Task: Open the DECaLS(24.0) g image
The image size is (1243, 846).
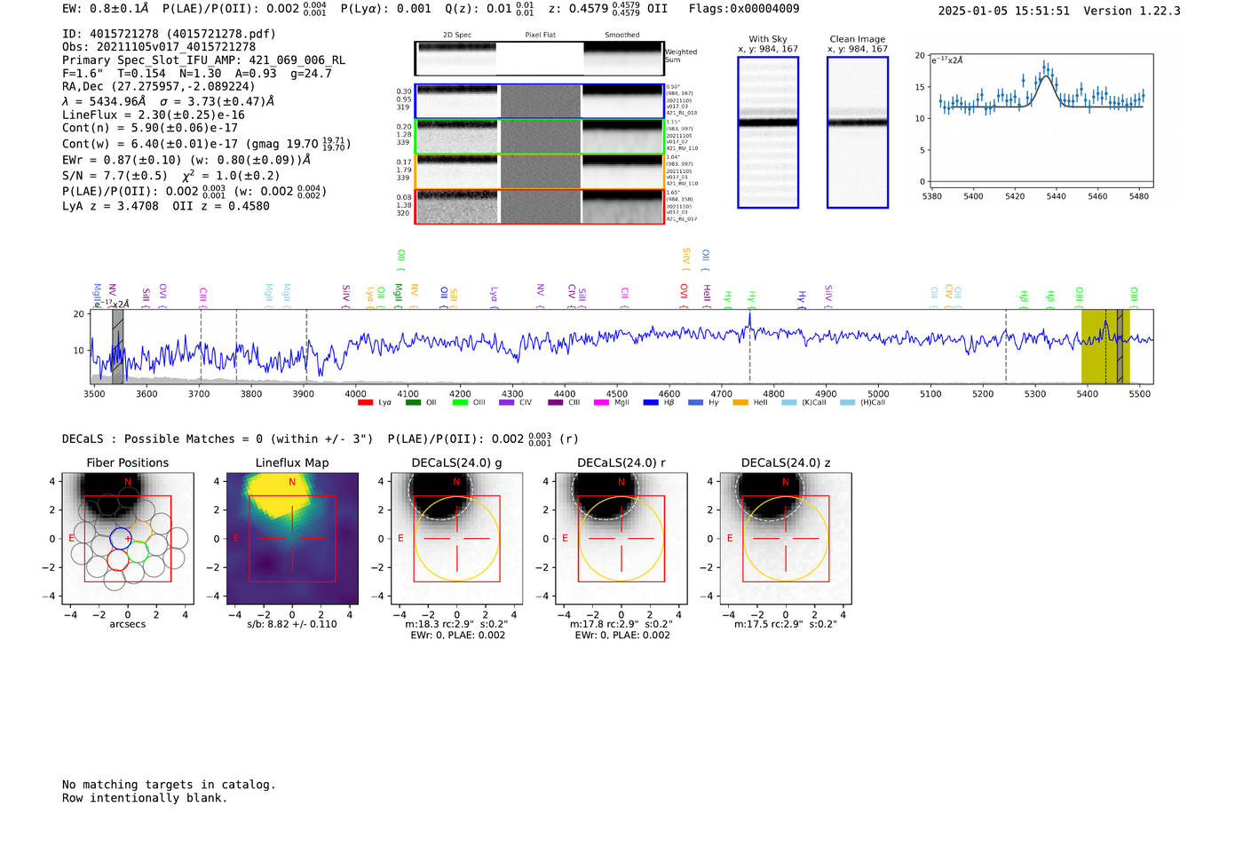Action: click(457, 539)
